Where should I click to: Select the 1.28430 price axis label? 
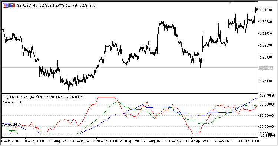(266, 57)
